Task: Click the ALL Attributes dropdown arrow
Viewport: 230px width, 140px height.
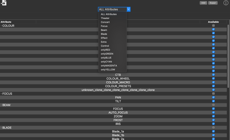Action: (x=129, y=9)
